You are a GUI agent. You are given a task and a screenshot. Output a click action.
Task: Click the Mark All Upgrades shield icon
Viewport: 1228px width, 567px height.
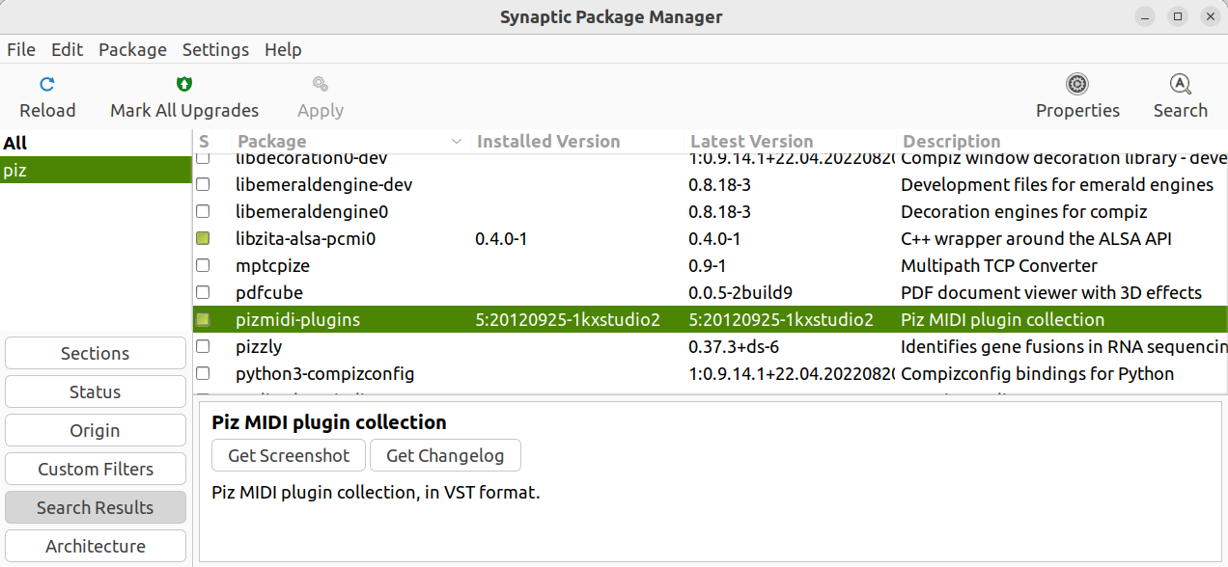[x=184, y=85]
